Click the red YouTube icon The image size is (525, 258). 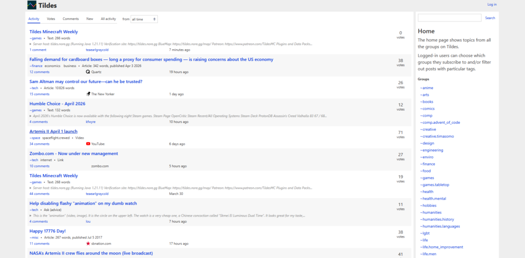[88, 144]
